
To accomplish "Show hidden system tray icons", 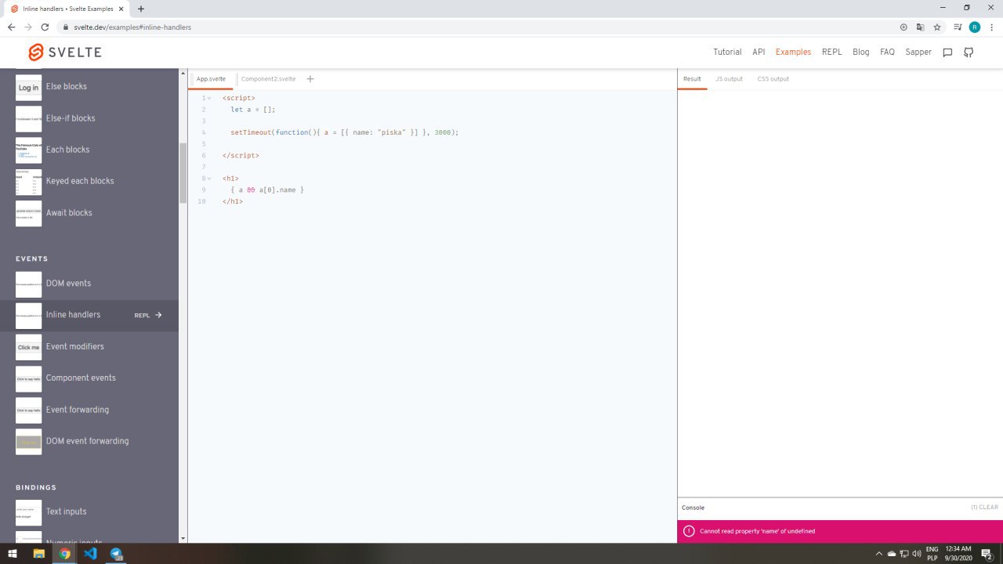I will click(878, 554).
